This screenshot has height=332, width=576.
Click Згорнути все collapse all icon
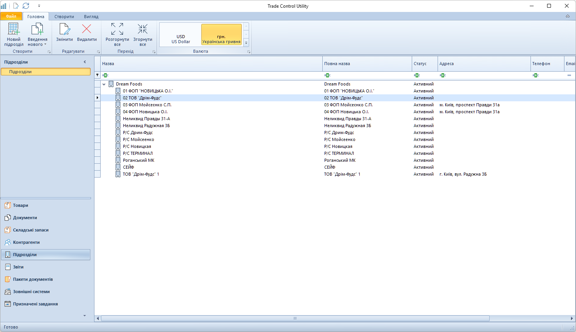point(143,29)
